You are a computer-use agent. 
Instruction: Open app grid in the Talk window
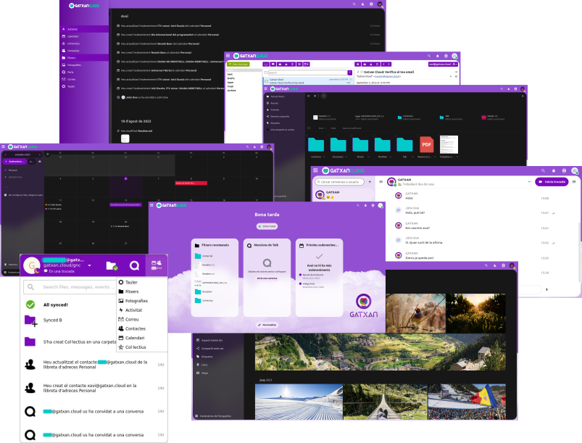[315, 170]
